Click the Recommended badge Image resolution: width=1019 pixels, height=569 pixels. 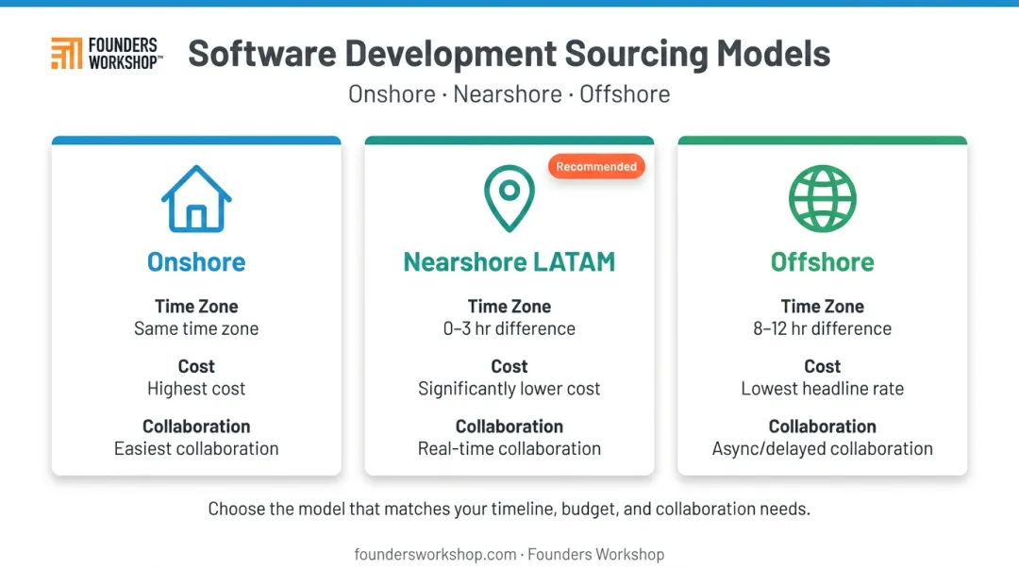click(596, 166)
